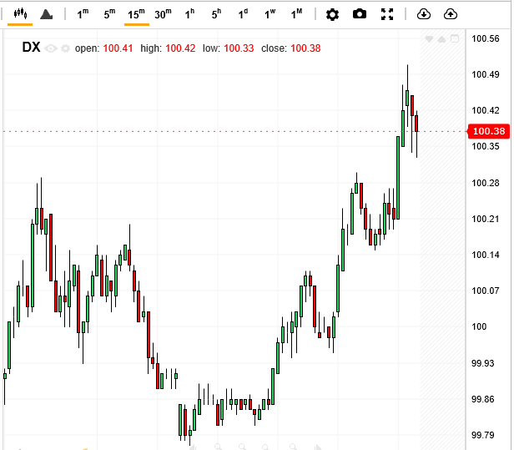Image resolution: width=514 pixels, height=450 pixels.
Task: Take a chart snapshot with camera icon
Action: click(360, 14)
